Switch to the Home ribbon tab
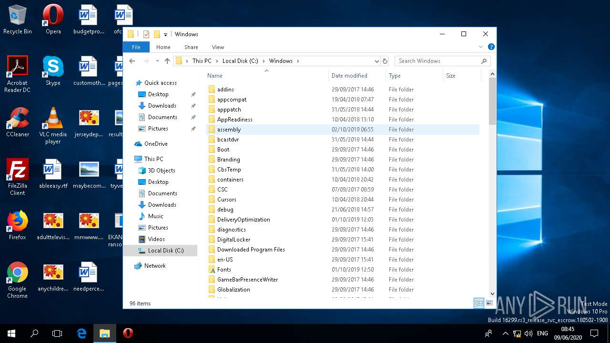 point(163,47)
